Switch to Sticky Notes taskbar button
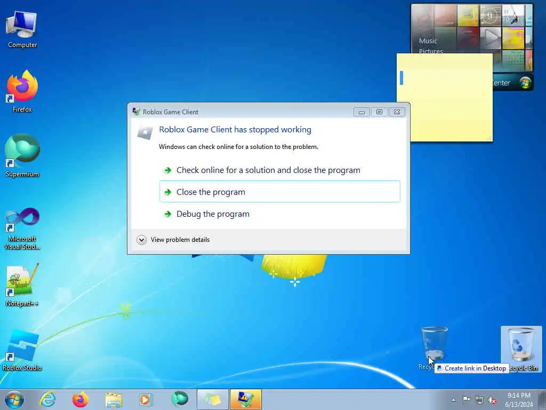Screen dimensions: 546x410 pos(213,399)
